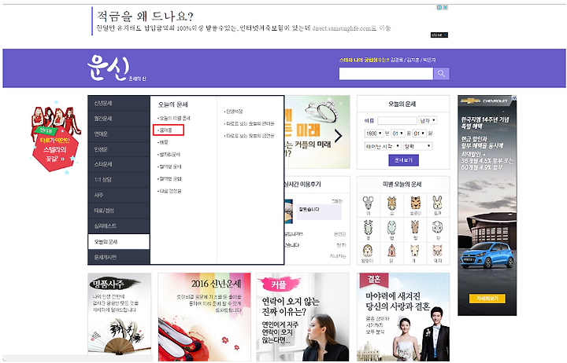The height and width of the screenshot is (363, 567).
Task: Open the 인생운 menu item
Action: click(x=119, y=149)
